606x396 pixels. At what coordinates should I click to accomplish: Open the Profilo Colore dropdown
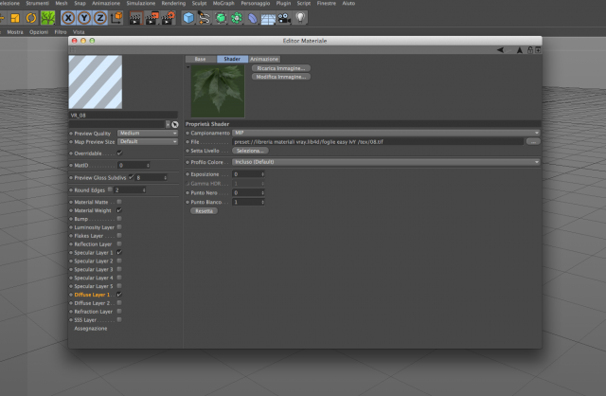pyautogui.click(x=385, y=162)
